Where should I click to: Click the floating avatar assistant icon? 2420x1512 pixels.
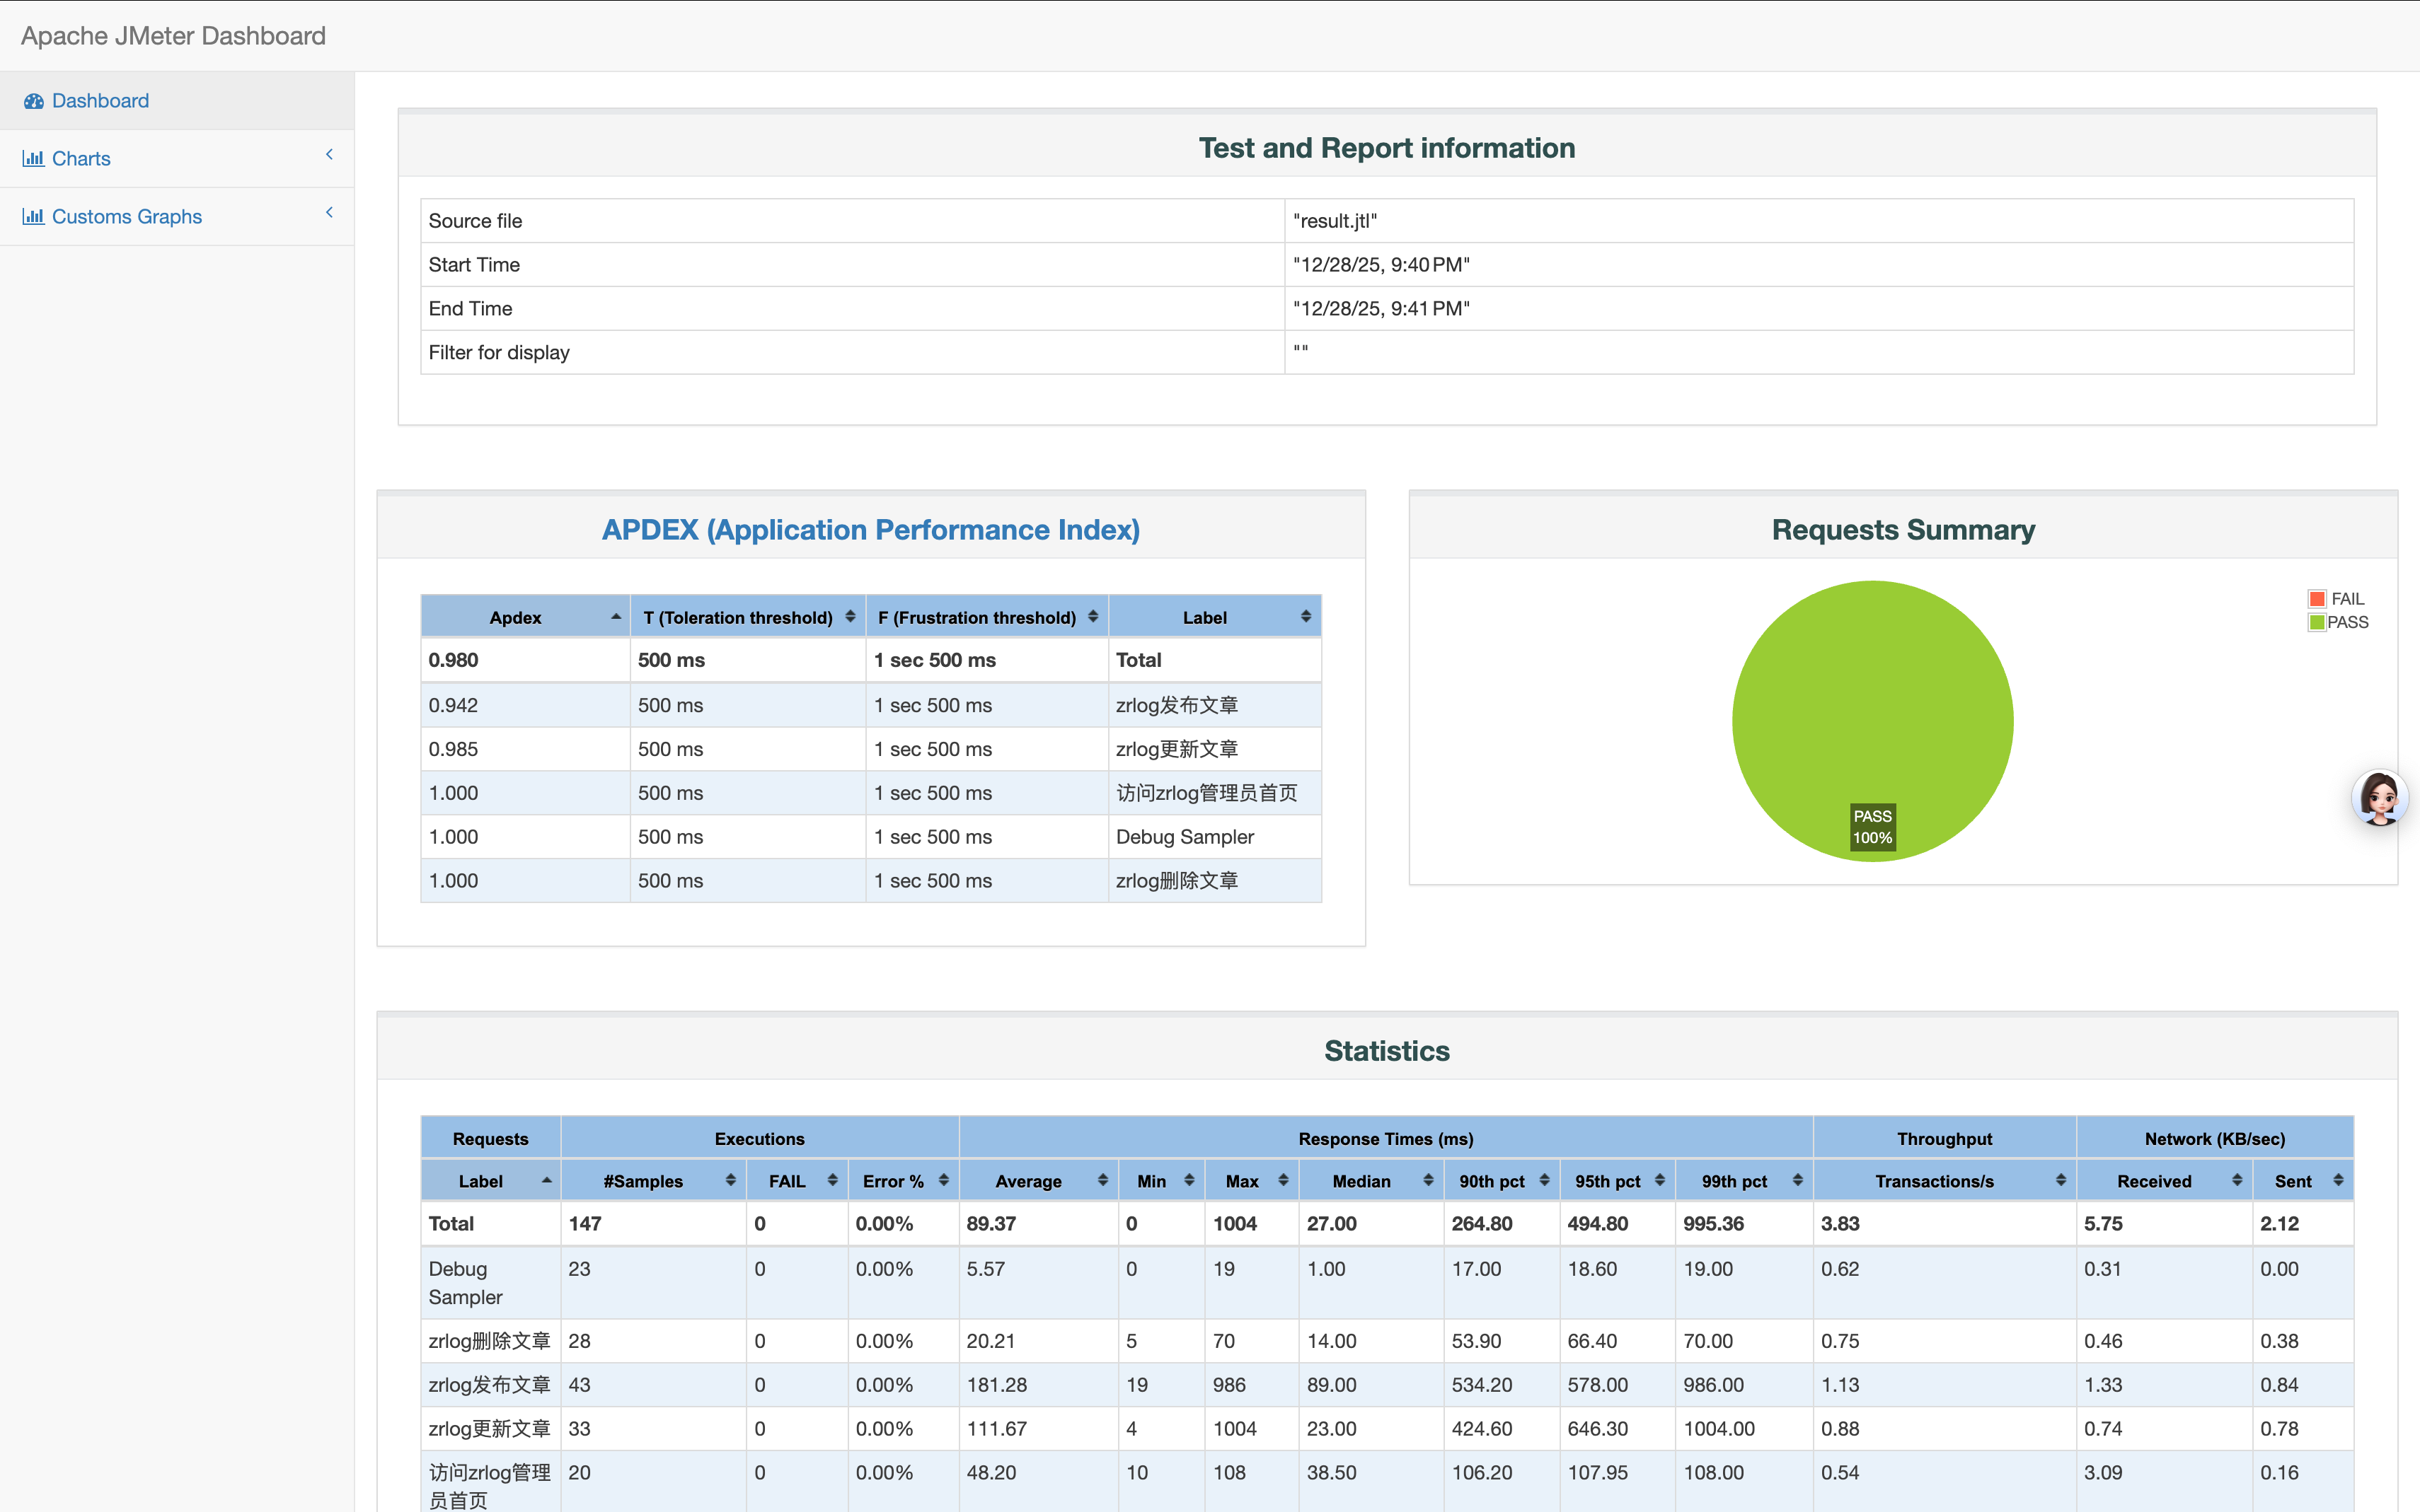point(2379,798)
